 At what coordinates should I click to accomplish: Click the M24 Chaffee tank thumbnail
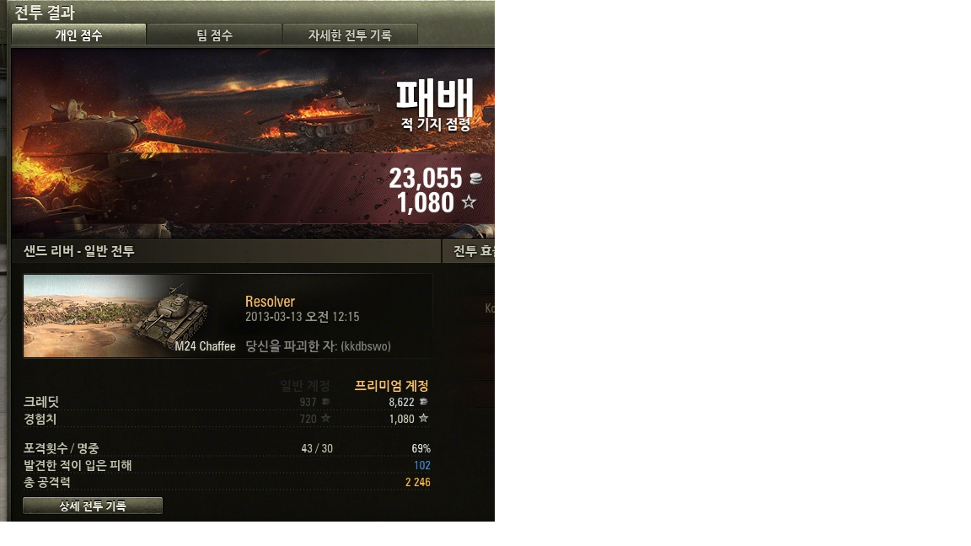coord(130,316)
